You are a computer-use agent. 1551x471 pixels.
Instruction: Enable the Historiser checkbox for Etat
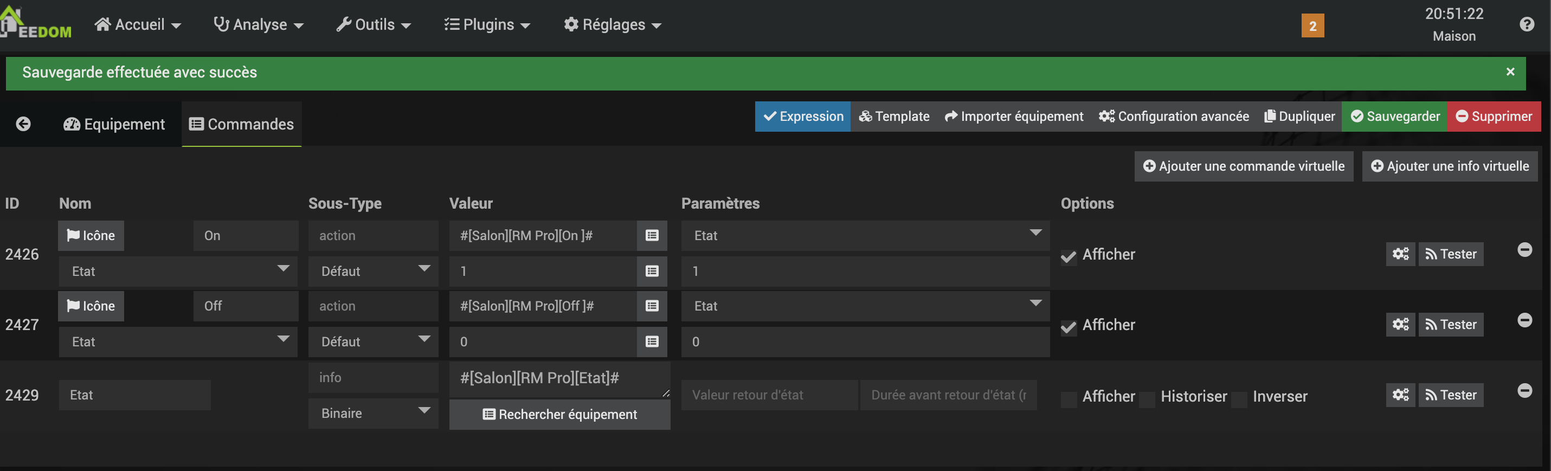[x=1148, y=399]
